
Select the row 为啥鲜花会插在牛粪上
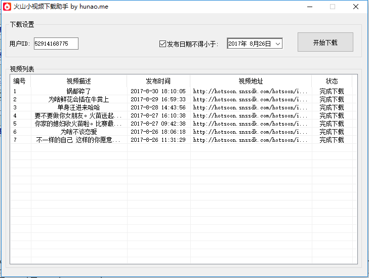[184, 99]
